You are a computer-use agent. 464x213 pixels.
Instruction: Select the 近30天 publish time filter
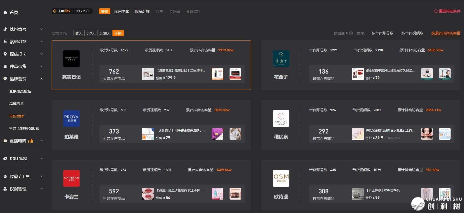tap(105, 33)
